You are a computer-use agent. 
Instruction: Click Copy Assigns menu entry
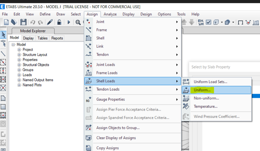point(133,148)
